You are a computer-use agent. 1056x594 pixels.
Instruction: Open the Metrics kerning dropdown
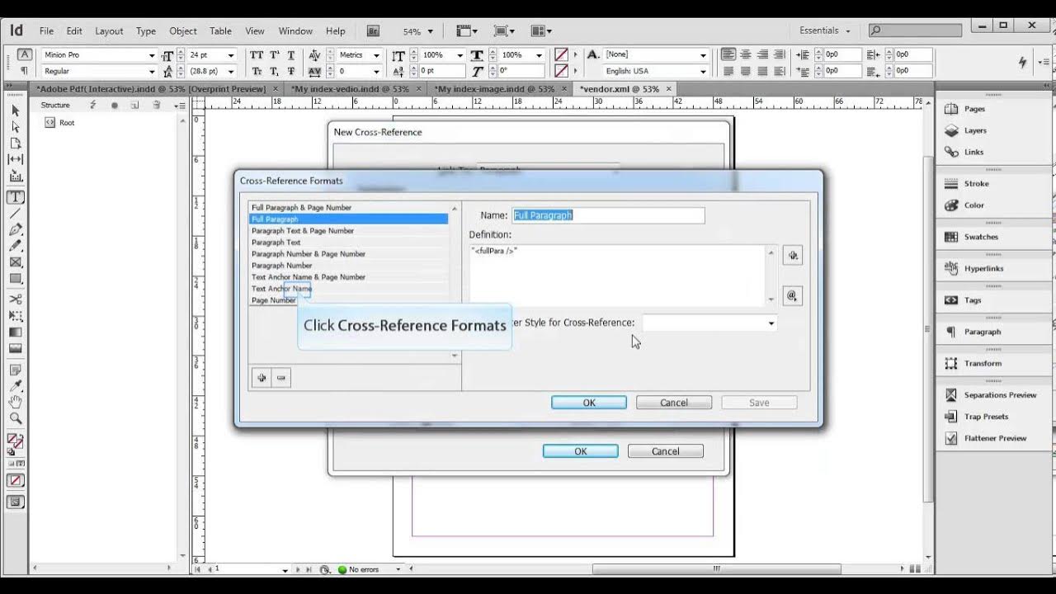(x=375, y=55)
